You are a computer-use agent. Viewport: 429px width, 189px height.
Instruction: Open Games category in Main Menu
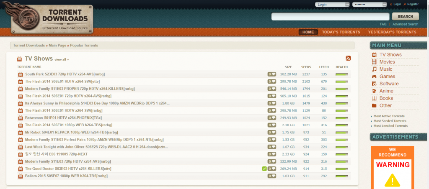(x=387, y=77)
